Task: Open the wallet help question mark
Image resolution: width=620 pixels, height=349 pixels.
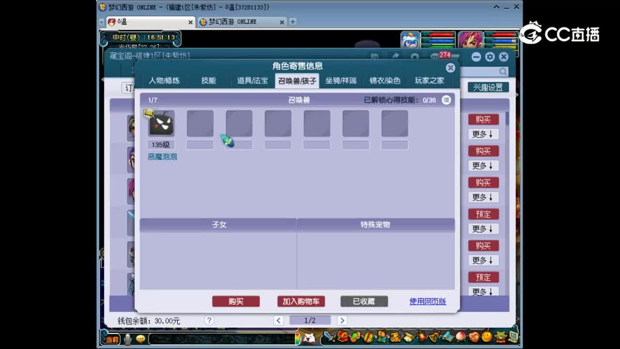Action: [209, 320]
